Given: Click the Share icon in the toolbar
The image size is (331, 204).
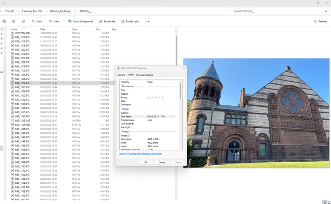Looking at the screenshot, I should 14,21.
